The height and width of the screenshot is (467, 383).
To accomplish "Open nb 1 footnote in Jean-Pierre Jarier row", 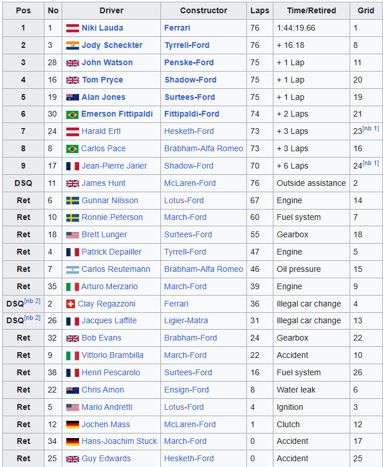I will (x=370, y=163).
